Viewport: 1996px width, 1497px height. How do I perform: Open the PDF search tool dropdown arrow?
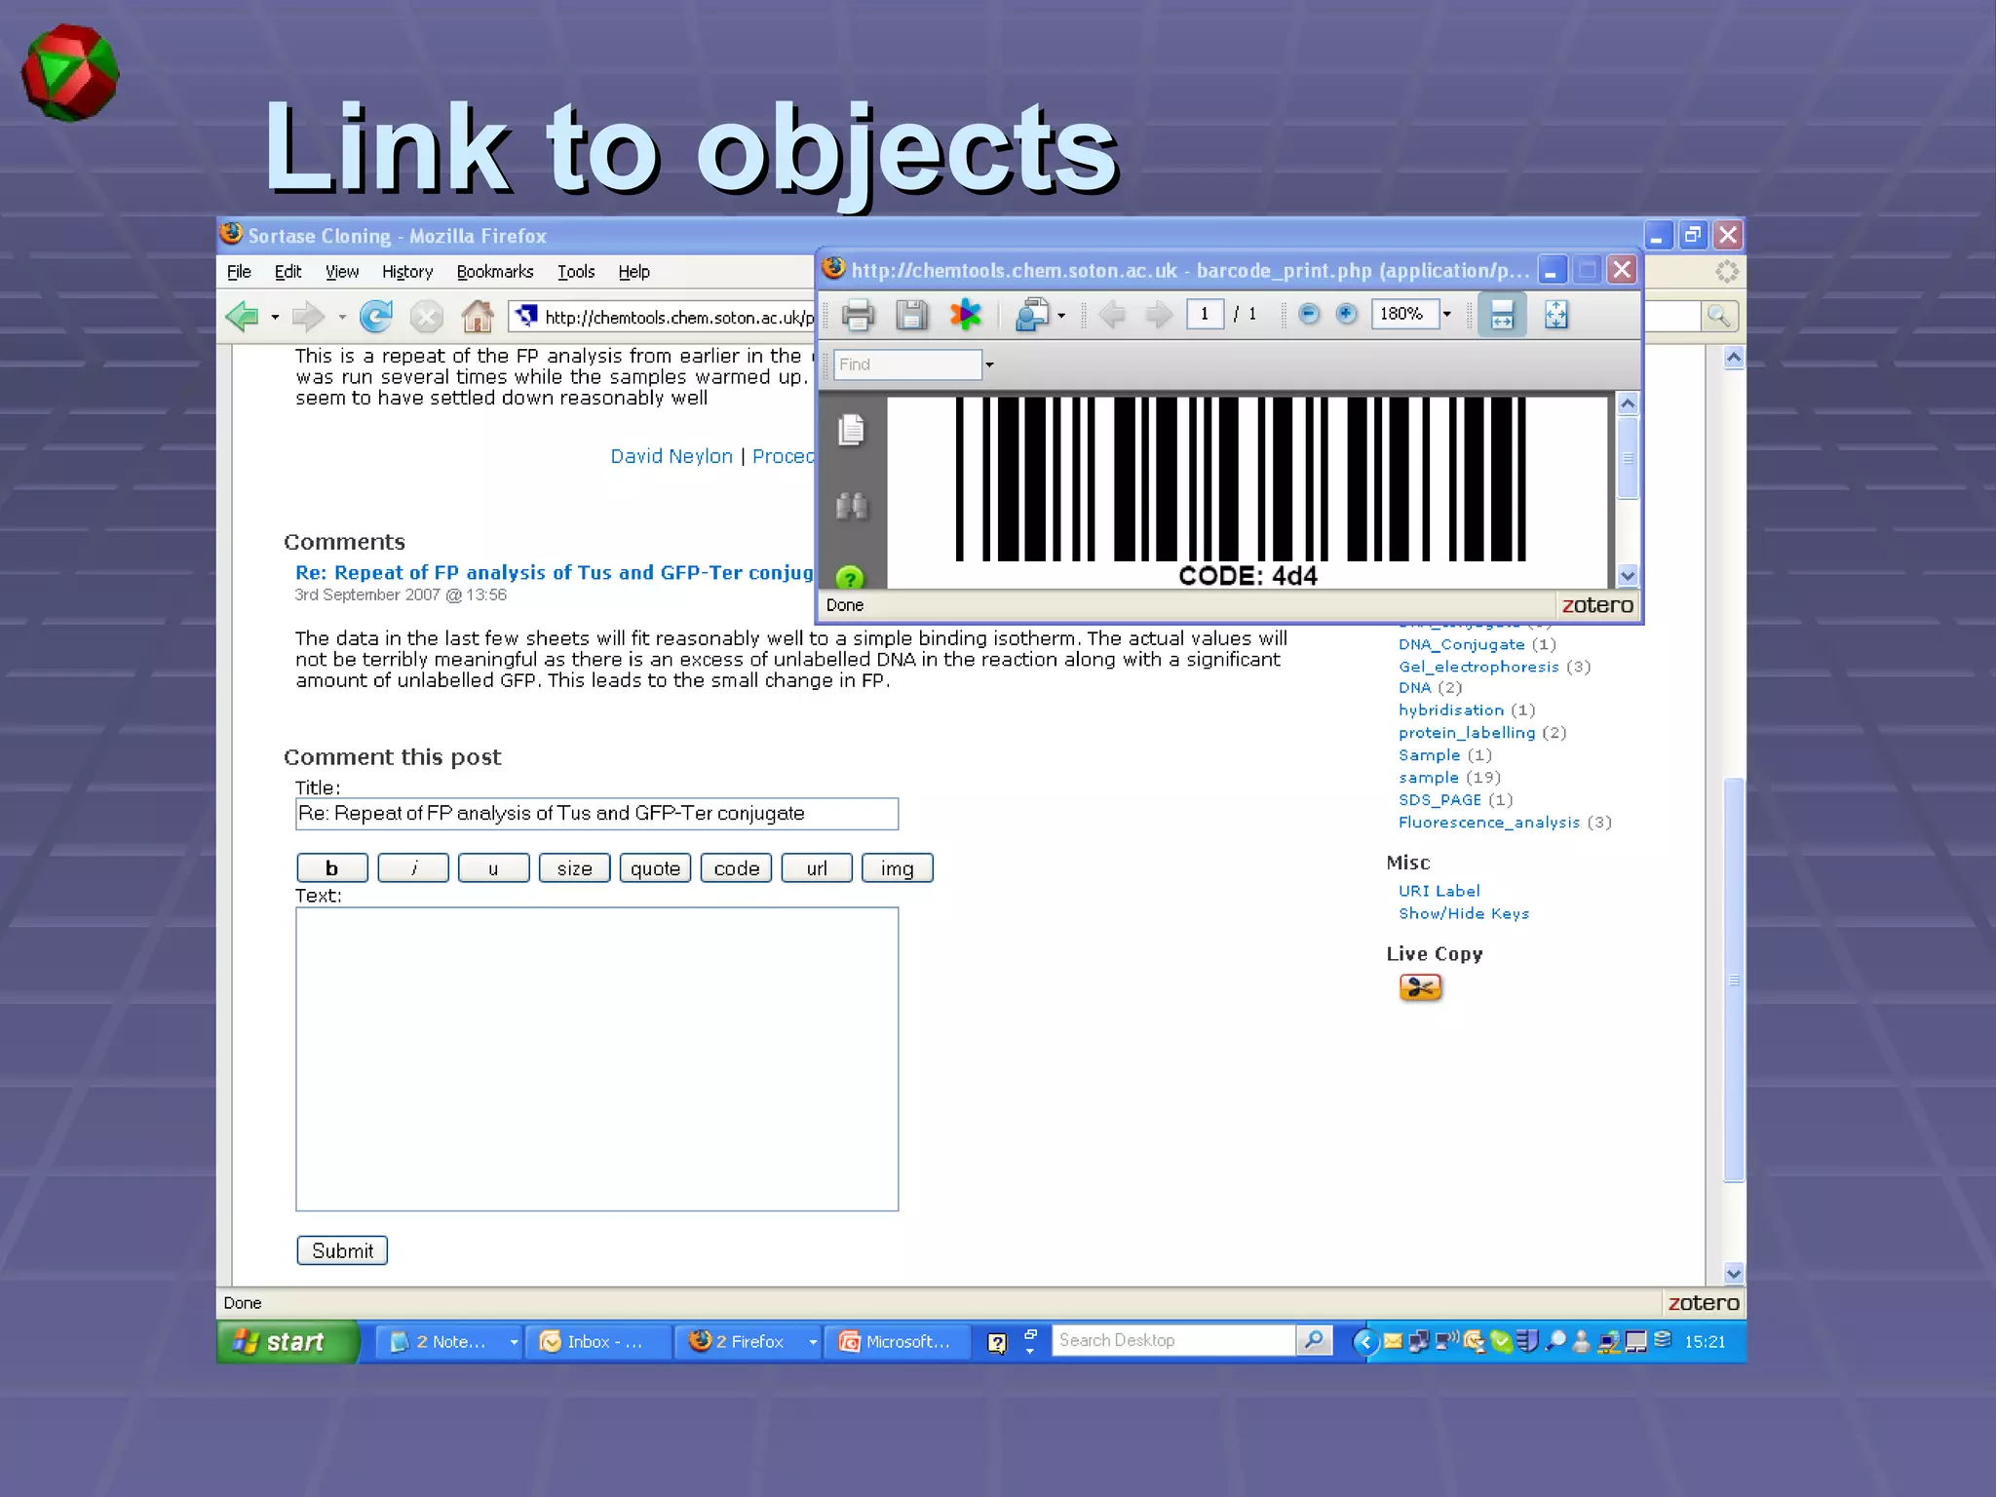click(1061, 315)
